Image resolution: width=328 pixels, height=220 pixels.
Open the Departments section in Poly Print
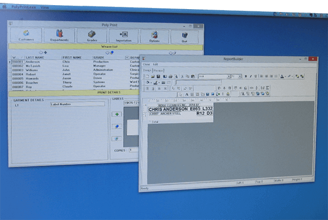click(60, 36)
